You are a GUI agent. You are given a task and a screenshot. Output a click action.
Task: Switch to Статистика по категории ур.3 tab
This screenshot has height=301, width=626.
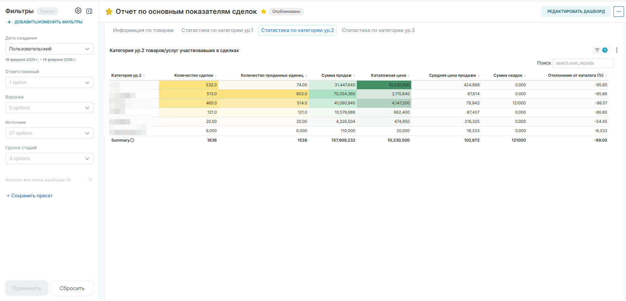(378, 30)
